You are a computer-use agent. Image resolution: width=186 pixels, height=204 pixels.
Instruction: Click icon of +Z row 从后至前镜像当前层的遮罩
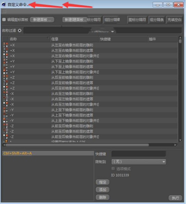[x=5, y=83]
